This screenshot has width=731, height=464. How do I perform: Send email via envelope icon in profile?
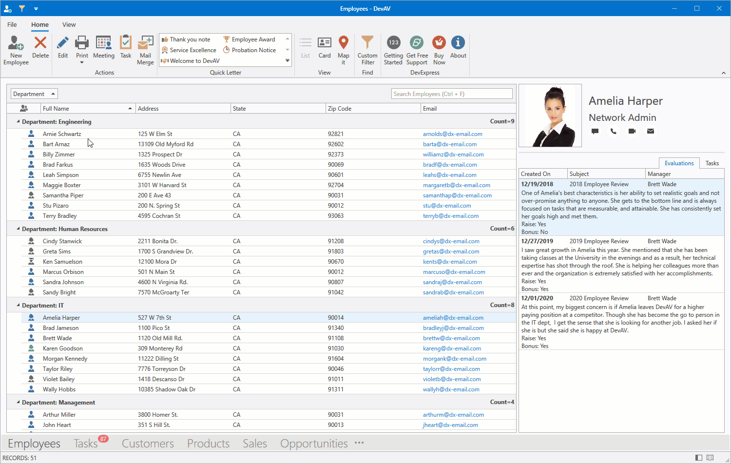651,131
